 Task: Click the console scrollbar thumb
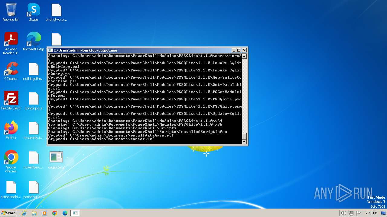[x=244, y=136]
